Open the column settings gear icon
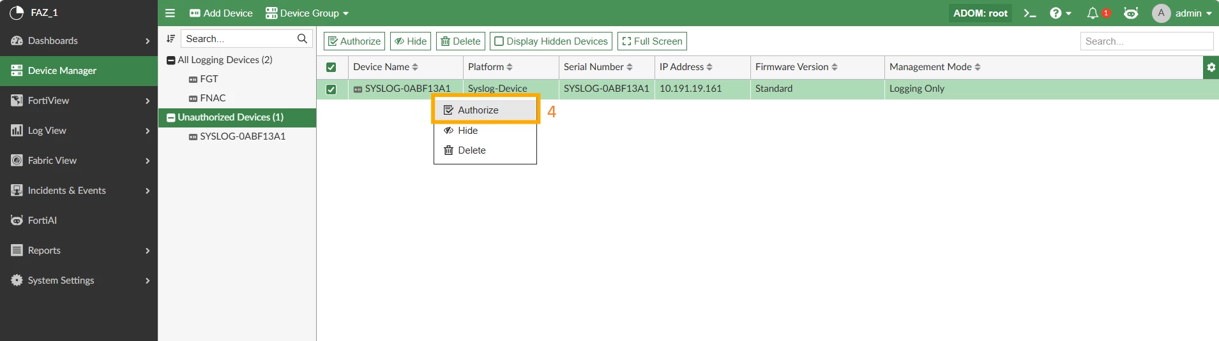Image resolution: width=1219 pixels, height=341 pixels. (1211, 67)
